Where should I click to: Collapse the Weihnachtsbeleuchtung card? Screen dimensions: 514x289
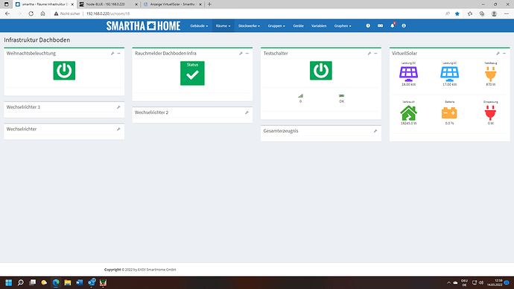[x=119, y=54]
